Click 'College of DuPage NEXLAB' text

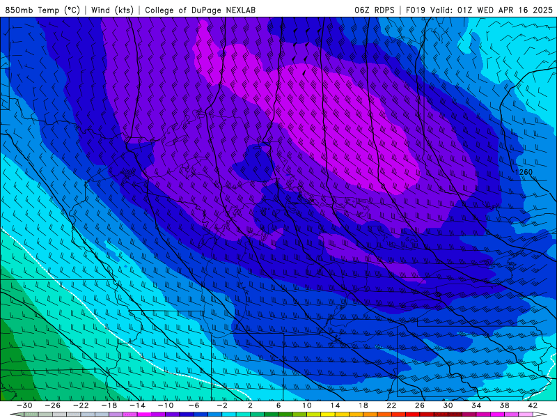(x=200, y=10)
